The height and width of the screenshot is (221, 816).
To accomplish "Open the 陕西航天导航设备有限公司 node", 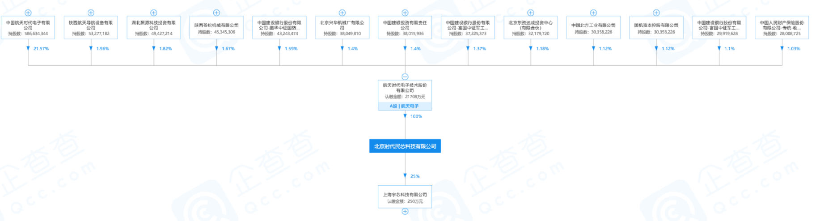I will click(x=91, y=28).
